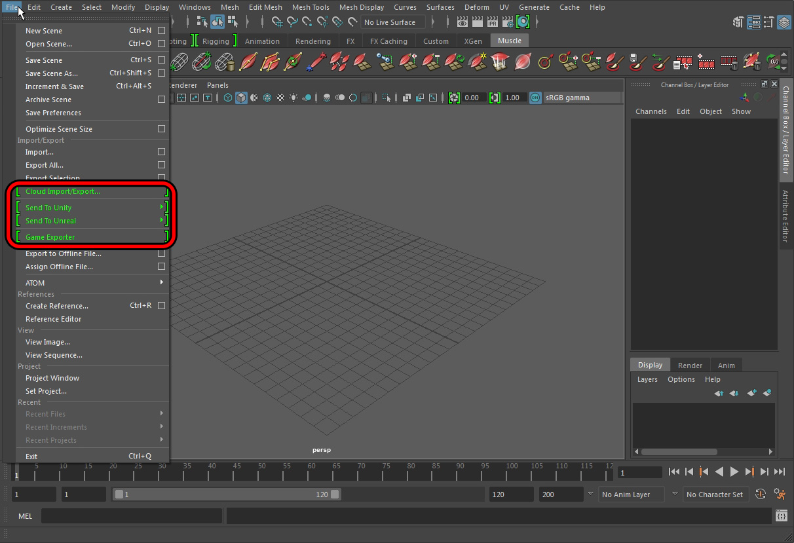Open the Script Editor icon
Screen dimensions: 794x543
pyautogui.click(x=781, y=516)
